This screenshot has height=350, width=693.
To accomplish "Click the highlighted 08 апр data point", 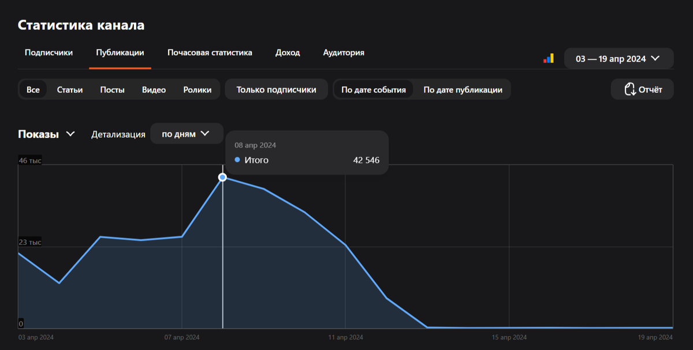I will click(x=222, y=177).
